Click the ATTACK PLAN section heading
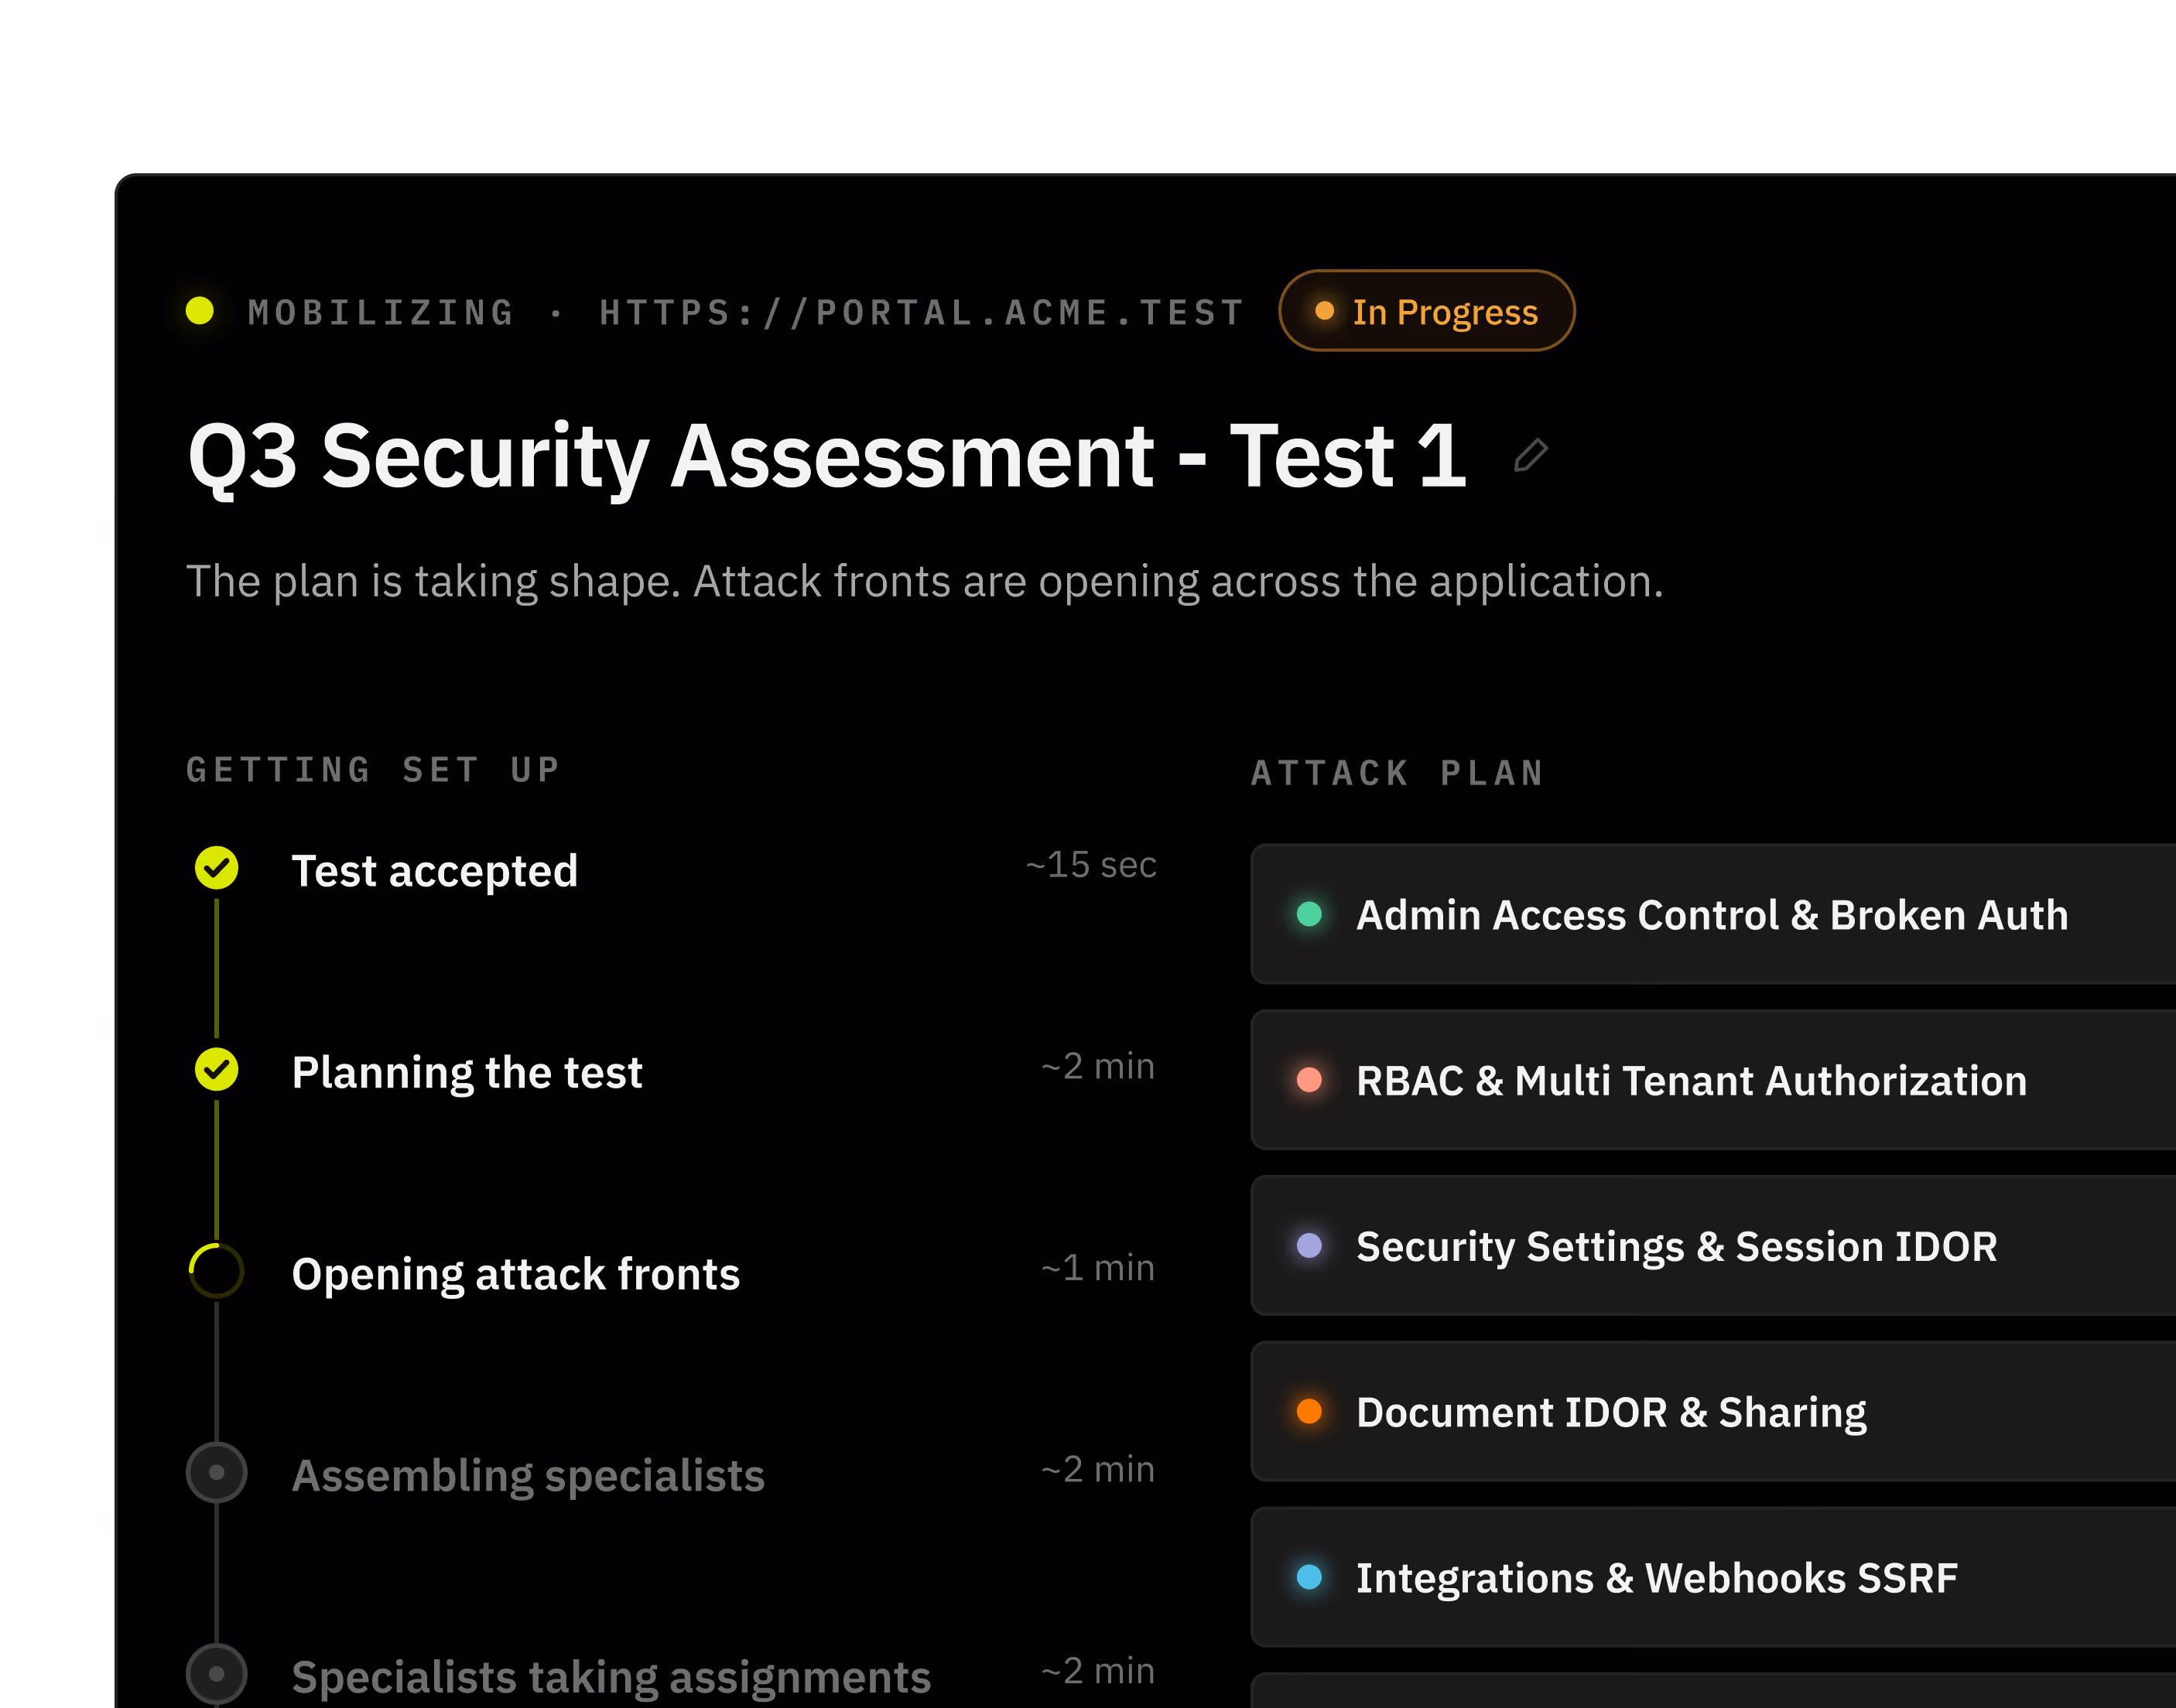The image size is (2176, 1708). pyautogui.click(x=1397, y=773)
